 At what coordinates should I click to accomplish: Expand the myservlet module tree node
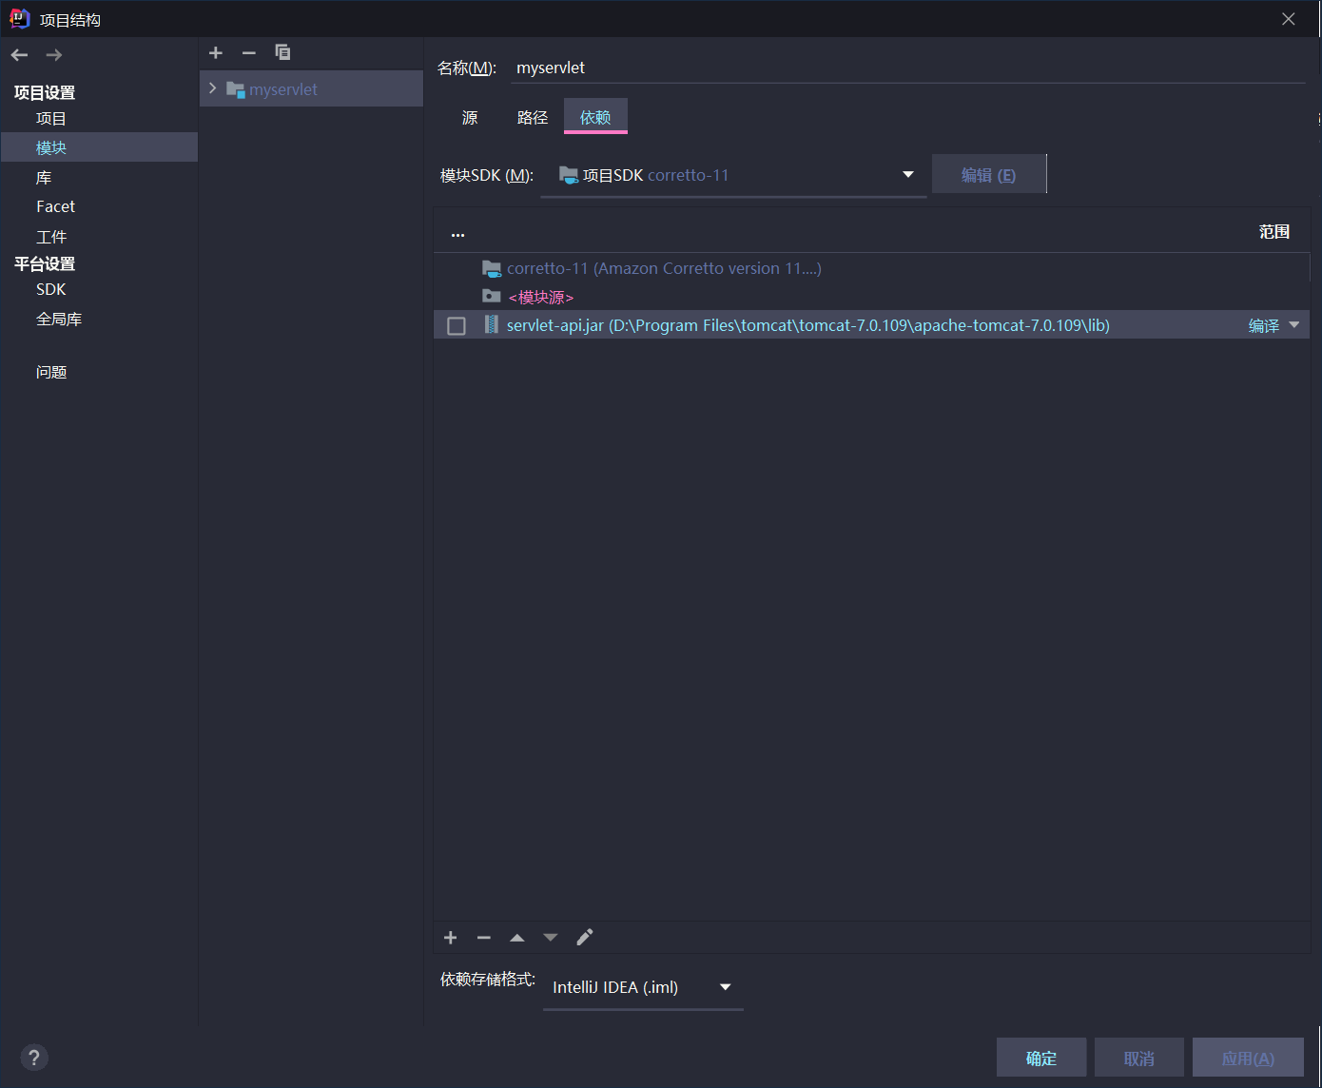click(x=213, y=88)
